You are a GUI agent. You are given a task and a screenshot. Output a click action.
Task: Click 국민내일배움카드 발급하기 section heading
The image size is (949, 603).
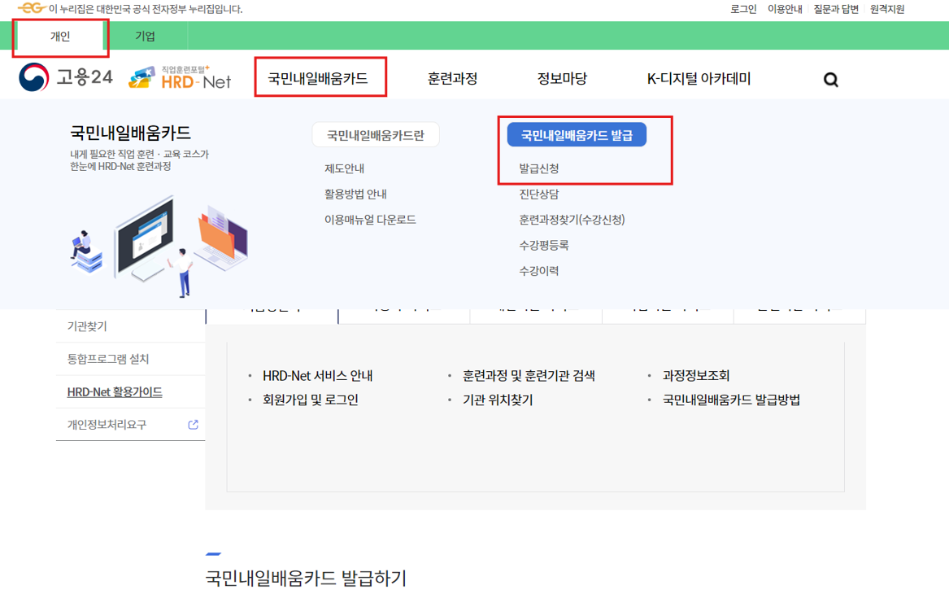click(x=306, y=578)
